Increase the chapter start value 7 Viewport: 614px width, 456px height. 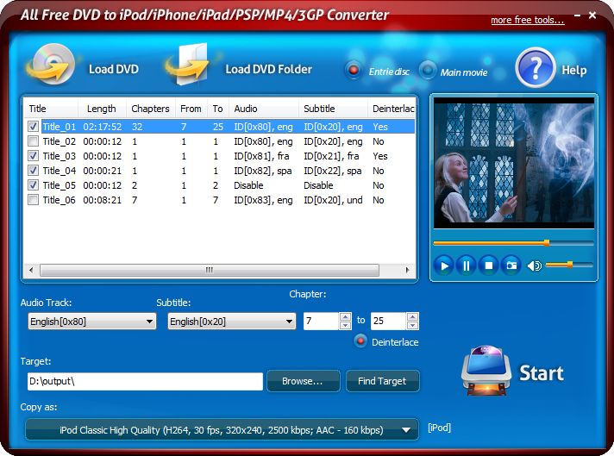(345, 316)
